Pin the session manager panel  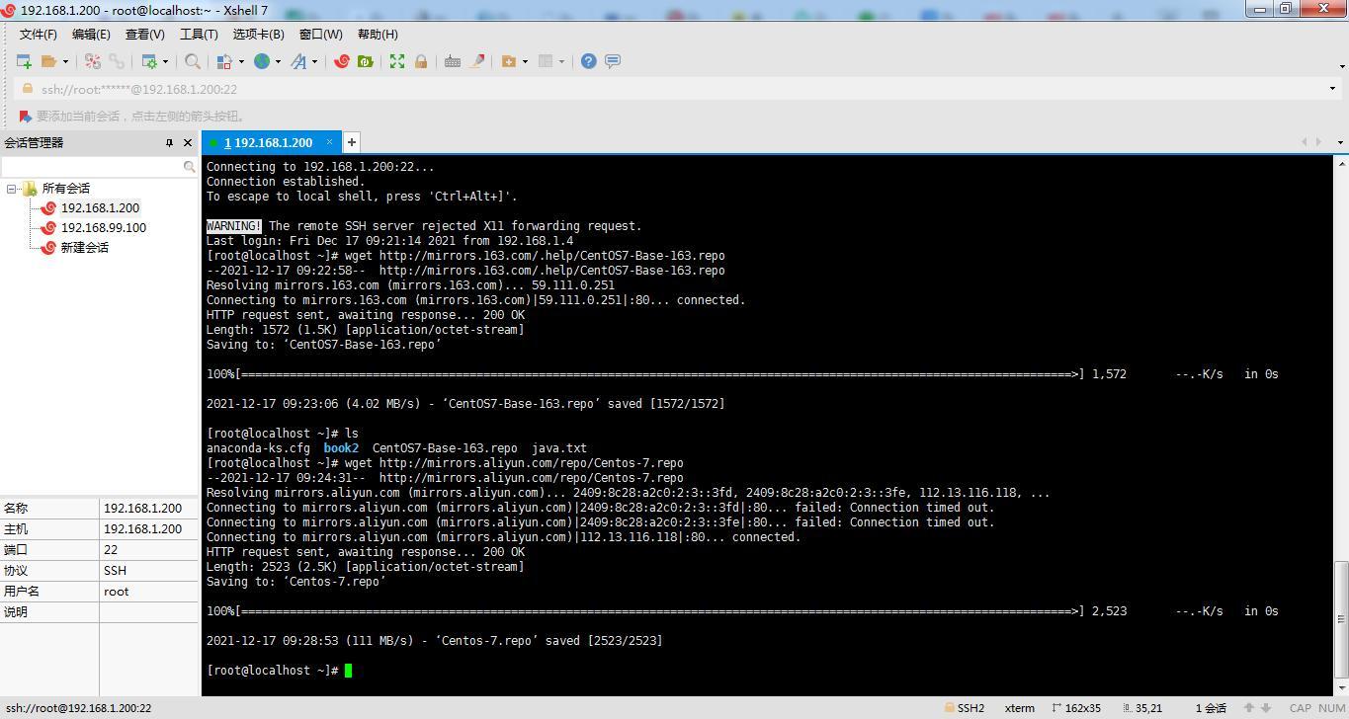[x=169, y=143]
